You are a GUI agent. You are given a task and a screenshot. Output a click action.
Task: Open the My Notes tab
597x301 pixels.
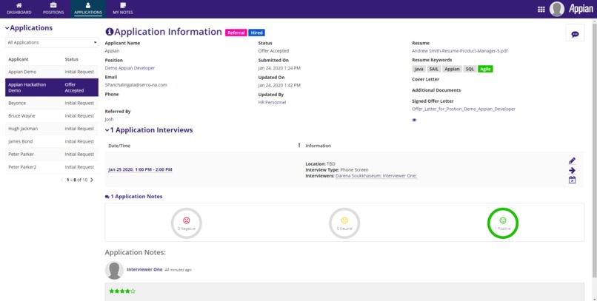pyautogui.click(x=123, y=9)
